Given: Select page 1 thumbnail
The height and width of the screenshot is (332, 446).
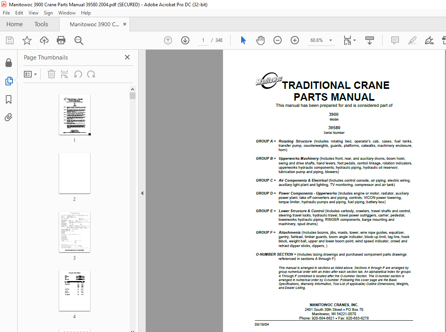Looking at the screenshot, I should click(x=74, y=114).
